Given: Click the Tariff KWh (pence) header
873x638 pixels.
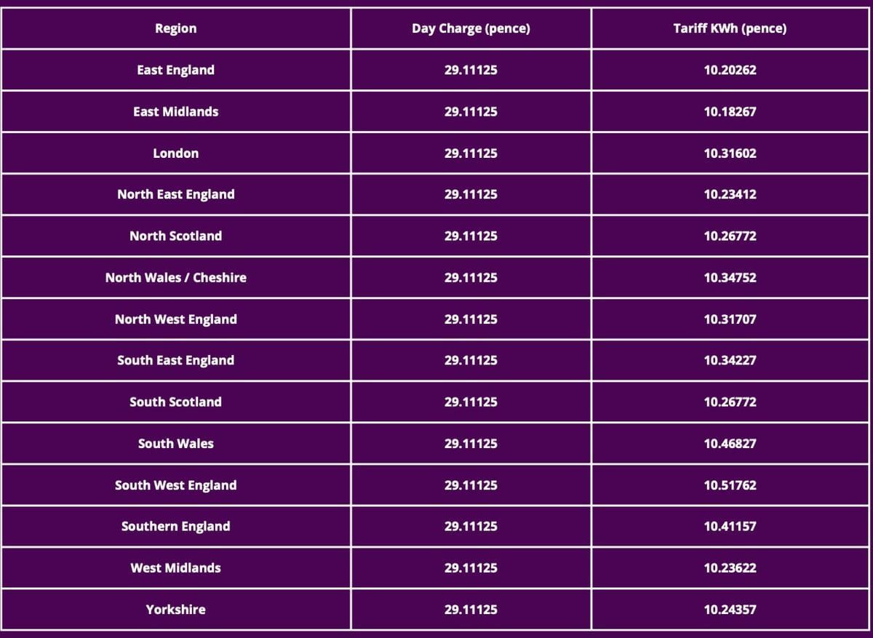Looking at the screenshot, I should coord(730,29).
